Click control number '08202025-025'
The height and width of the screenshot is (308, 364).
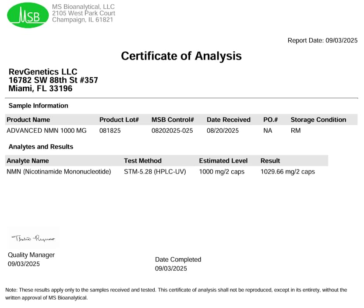point(172,131)
